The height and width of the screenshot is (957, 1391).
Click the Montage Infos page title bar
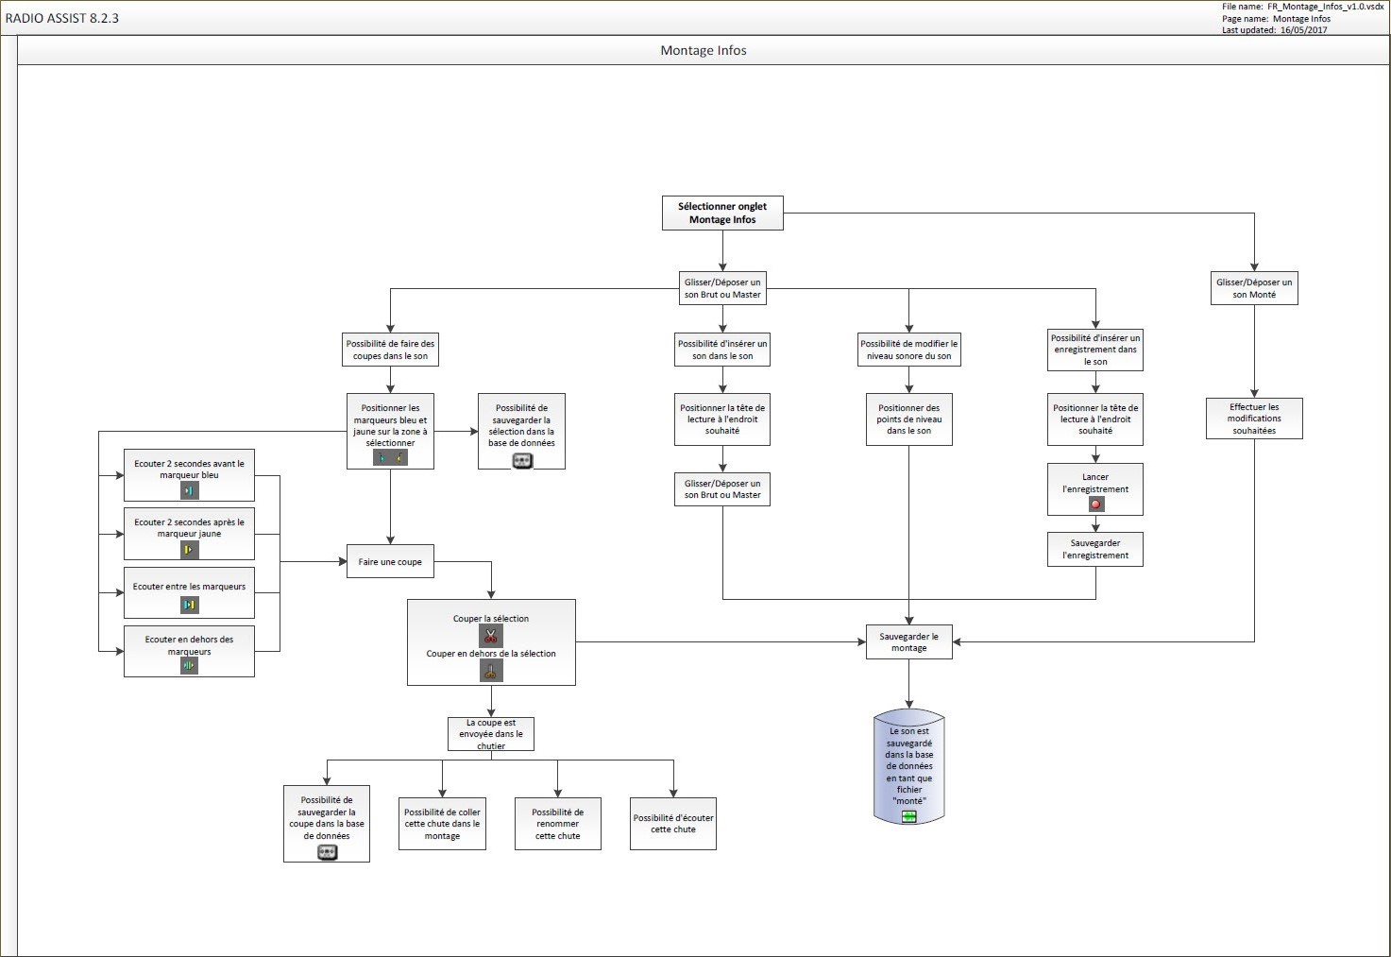tap(703, 51)
